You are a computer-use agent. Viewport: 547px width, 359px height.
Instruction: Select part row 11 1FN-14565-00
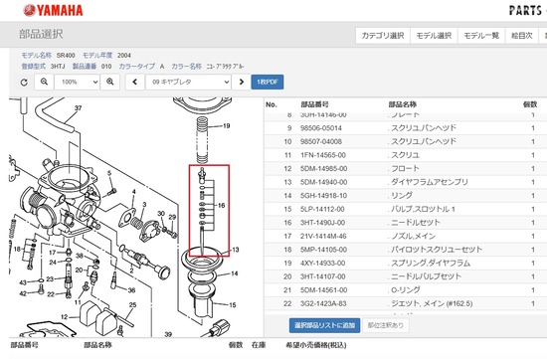tap(406, 155)
